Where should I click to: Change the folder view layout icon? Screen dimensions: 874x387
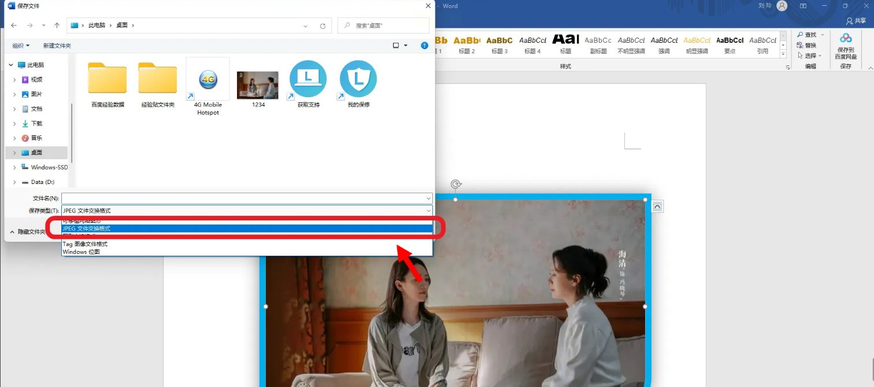pyautogui.click(x=396, y=45)
